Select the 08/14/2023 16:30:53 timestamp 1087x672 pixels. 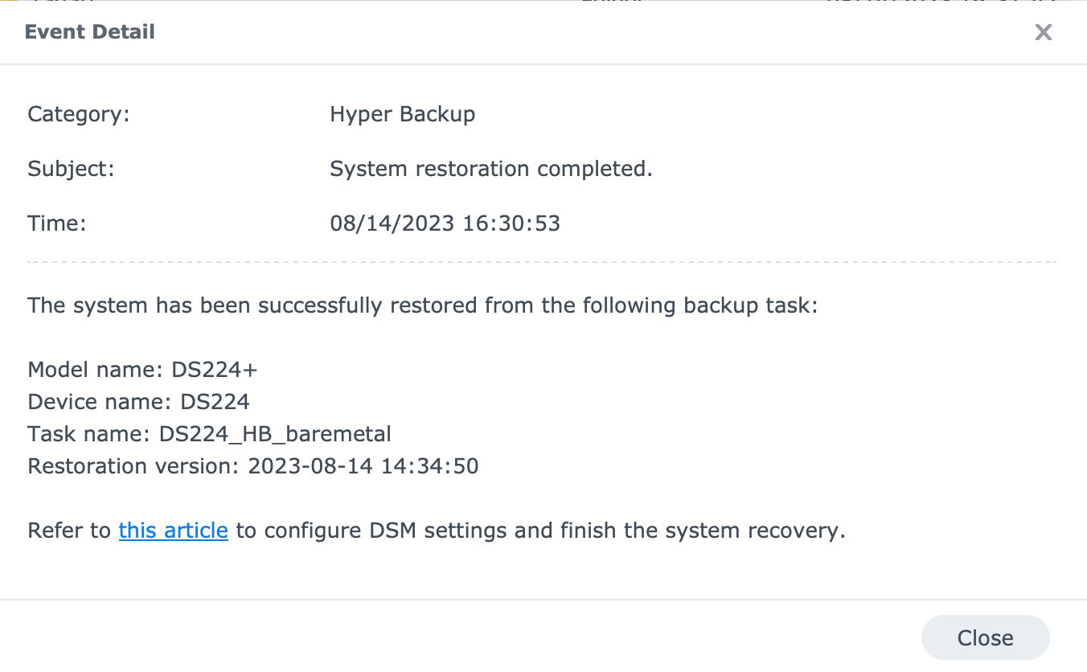point(445,223)
